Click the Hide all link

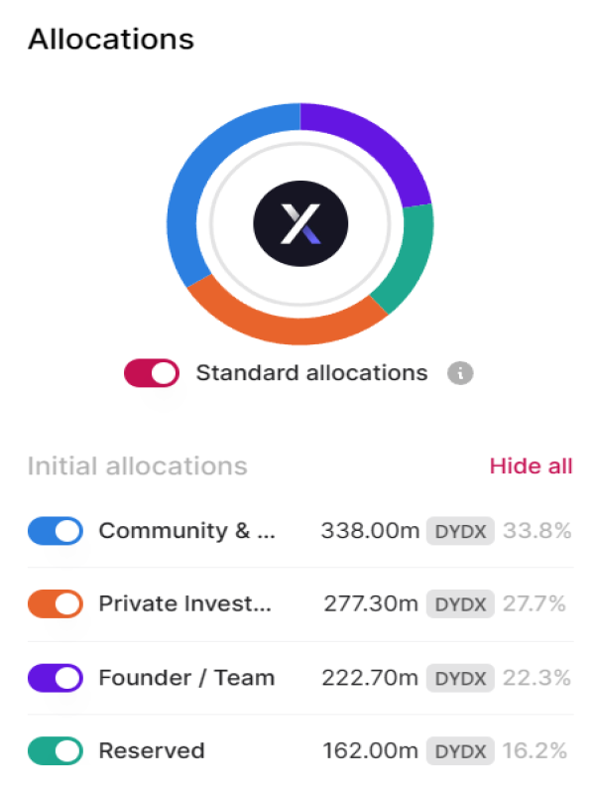tap(531, 466)
